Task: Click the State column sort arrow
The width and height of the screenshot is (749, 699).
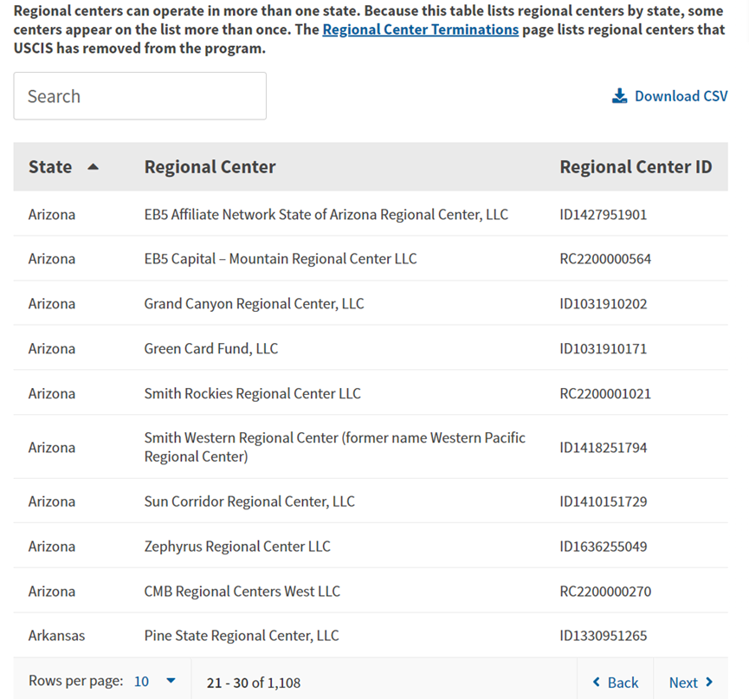Action: click(94, 167)
